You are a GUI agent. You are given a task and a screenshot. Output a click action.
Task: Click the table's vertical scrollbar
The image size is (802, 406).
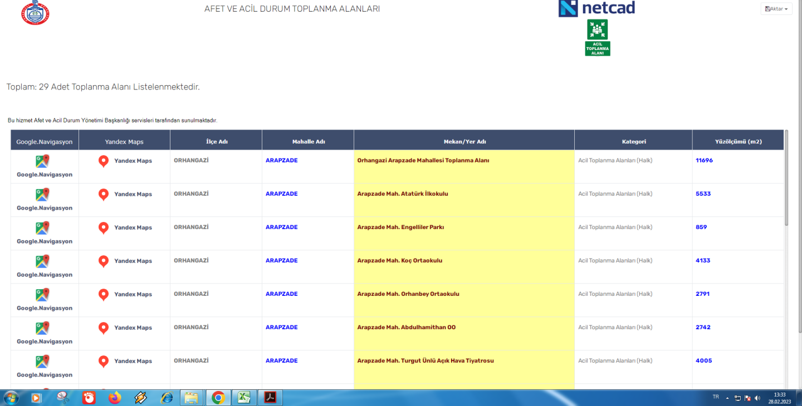[786, 178]
